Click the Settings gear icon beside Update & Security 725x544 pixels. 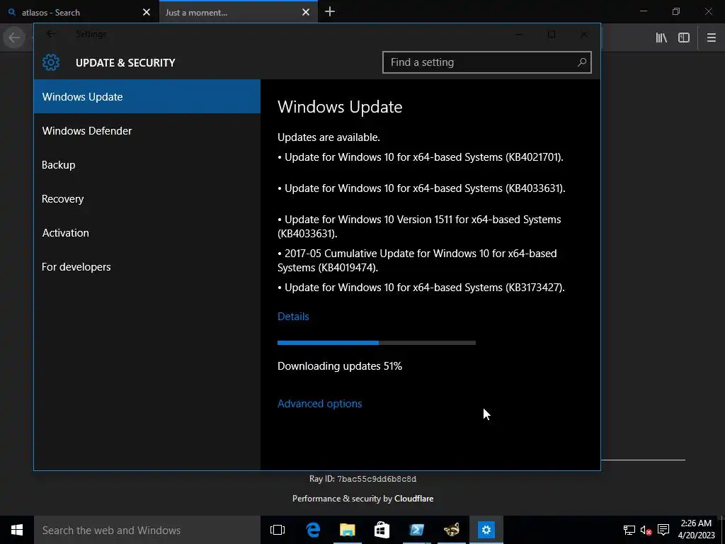pyautogui.click(x=51, y=62)
